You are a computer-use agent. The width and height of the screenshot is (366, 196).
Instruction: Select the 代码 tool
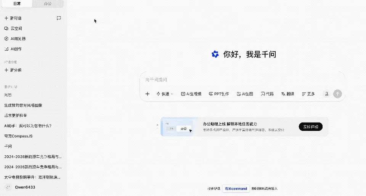pos(267,94)
